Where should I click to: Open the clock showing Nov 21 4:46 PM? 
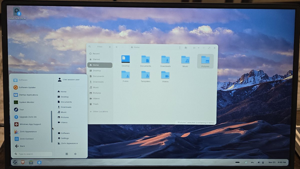277,162
